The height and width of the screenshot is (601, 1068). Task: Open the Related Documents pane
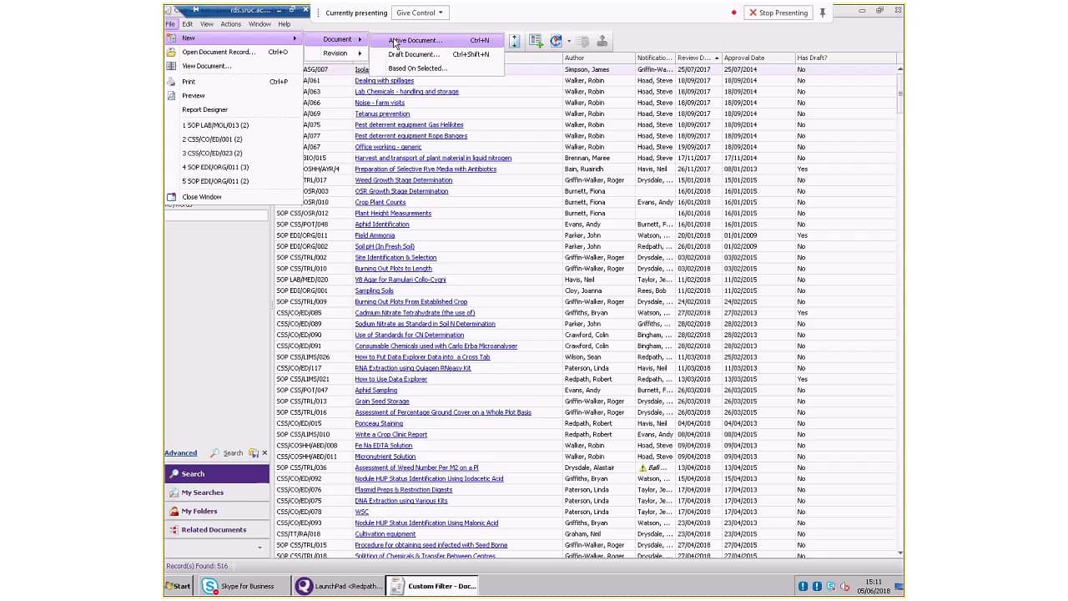tap(217, 530)
